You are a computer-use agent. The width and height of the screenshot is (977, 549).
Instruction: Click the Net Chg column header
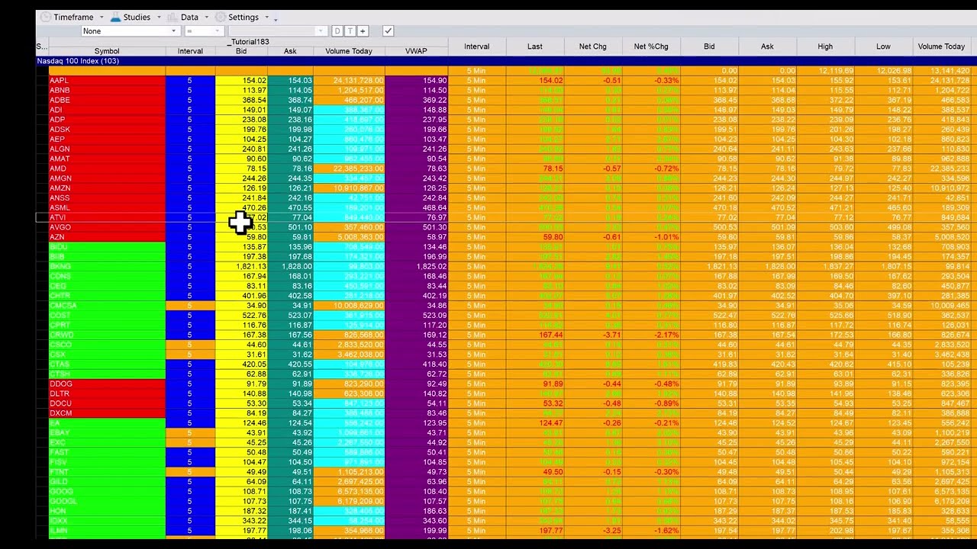[593, 47]
